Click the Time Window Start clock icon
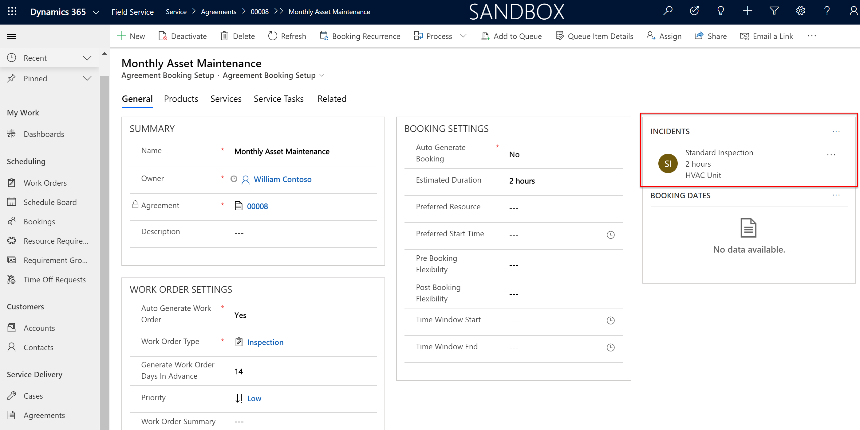 [x=610, y=320]
